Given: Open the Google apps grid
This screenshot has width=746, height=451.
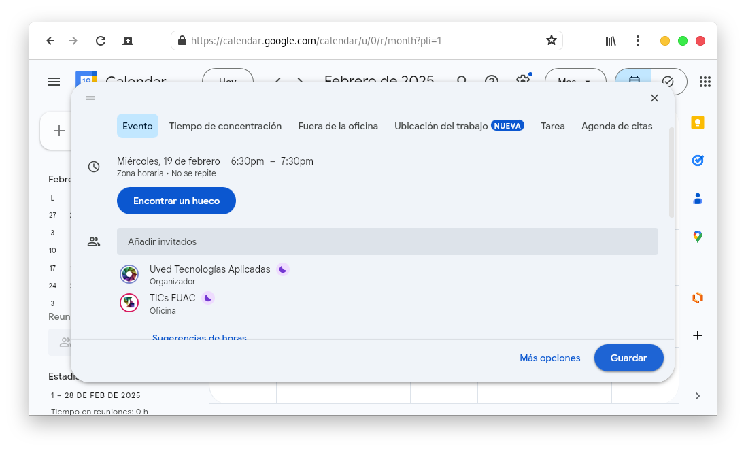Looking at the screenshot, I should (x=705, y=82).
